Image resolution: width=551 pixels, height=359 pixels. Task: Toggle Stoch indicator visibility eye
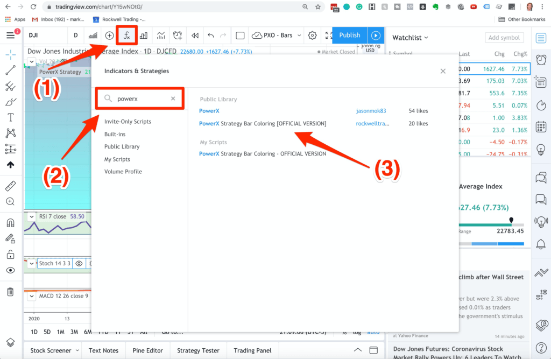click(x=79, y=263)
